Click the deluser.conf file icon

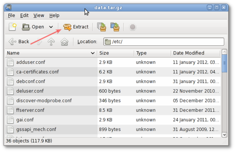coord(10,91)
